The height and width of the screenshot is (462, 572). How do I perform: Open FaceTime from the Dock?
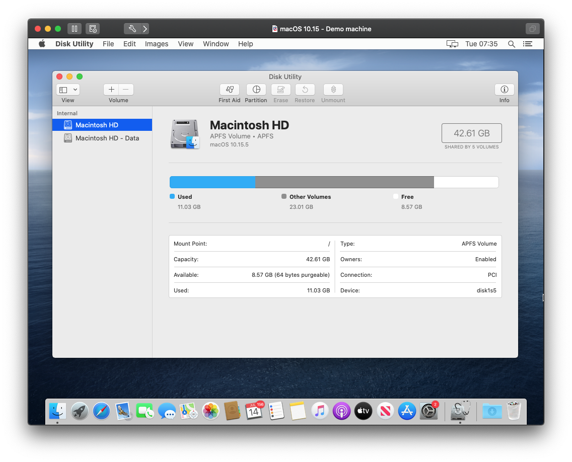[145, 411]
